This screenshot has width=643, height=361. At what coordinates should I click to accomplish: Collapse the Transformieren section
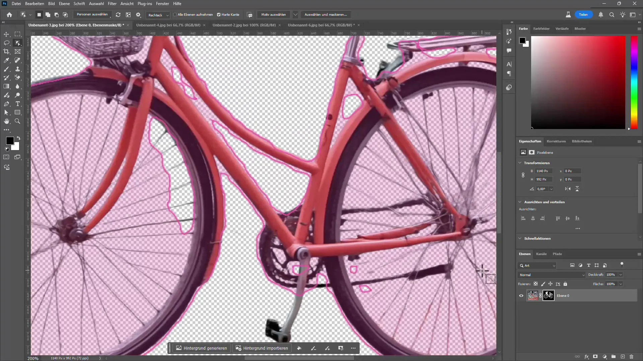[520, 163]
